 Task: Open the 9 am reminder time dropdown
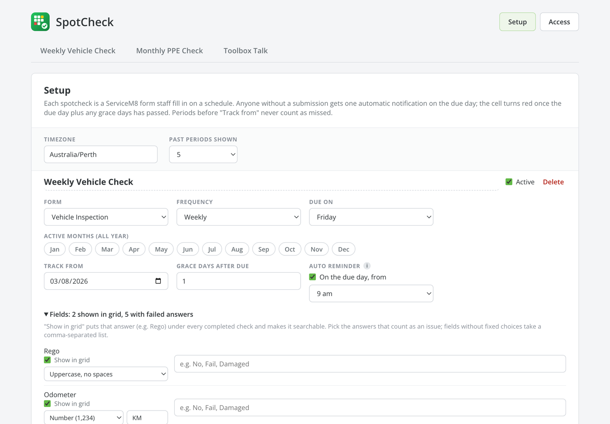coord(371,294)
